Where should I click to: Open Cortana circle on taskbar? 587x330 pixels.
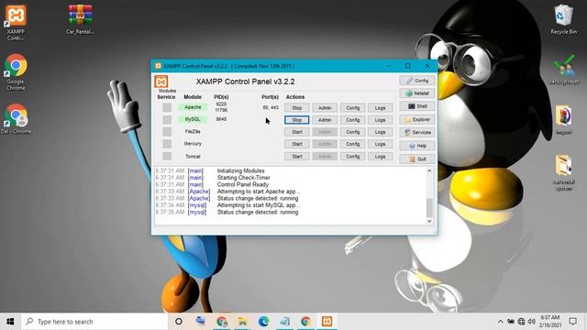pyautogui.click(x=179, y=322)
